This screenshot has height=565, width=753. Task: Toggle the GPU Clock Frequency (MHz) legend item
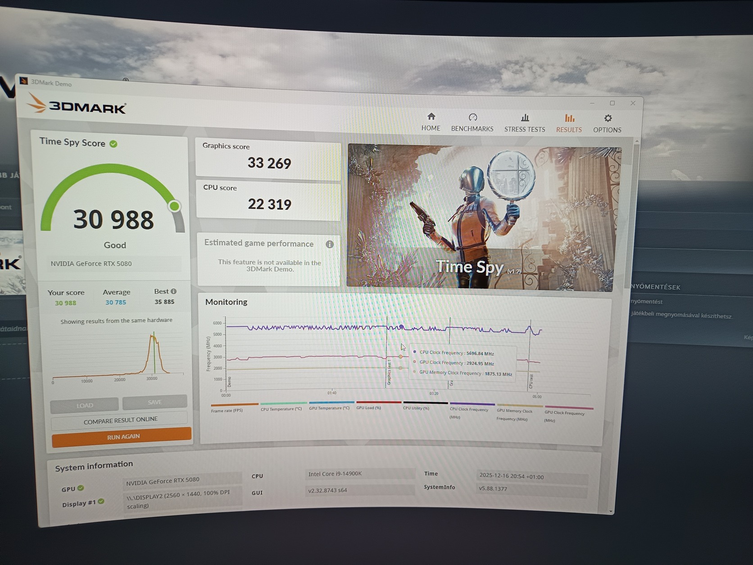pos(568,415)
